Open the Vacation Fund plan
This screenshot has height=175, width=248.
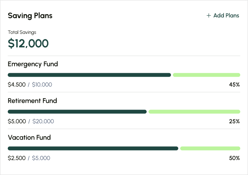point(29,138)
